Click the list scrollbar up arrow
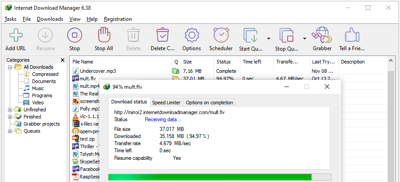The height and width of the screenshot is (182, 400). [391, 61]
